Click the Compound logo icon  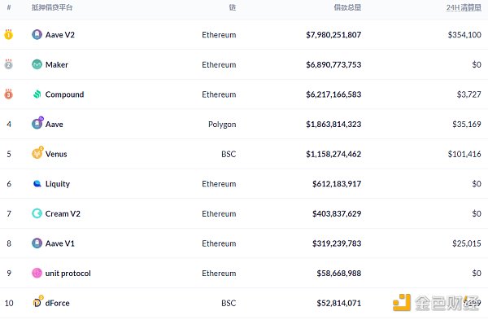coord(37,94)
